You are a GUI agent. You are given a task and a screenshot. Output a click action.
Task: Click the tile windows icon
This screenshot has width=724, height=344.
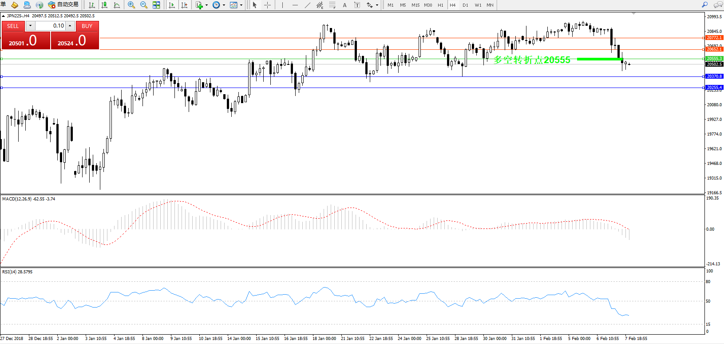coord(156,5)
